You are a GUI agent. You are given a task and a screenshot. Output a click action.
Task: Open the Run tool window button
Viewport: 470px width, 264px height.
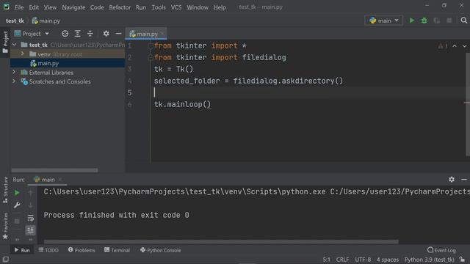[x=21, y=250]
